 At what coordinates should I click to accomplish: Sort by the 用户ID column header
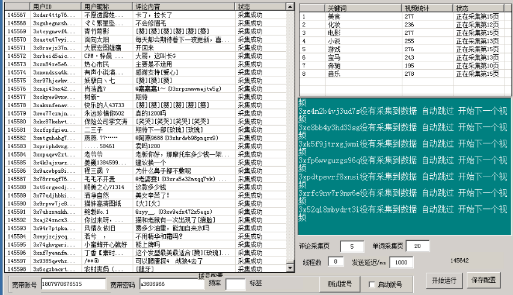(x=55, y=6)
